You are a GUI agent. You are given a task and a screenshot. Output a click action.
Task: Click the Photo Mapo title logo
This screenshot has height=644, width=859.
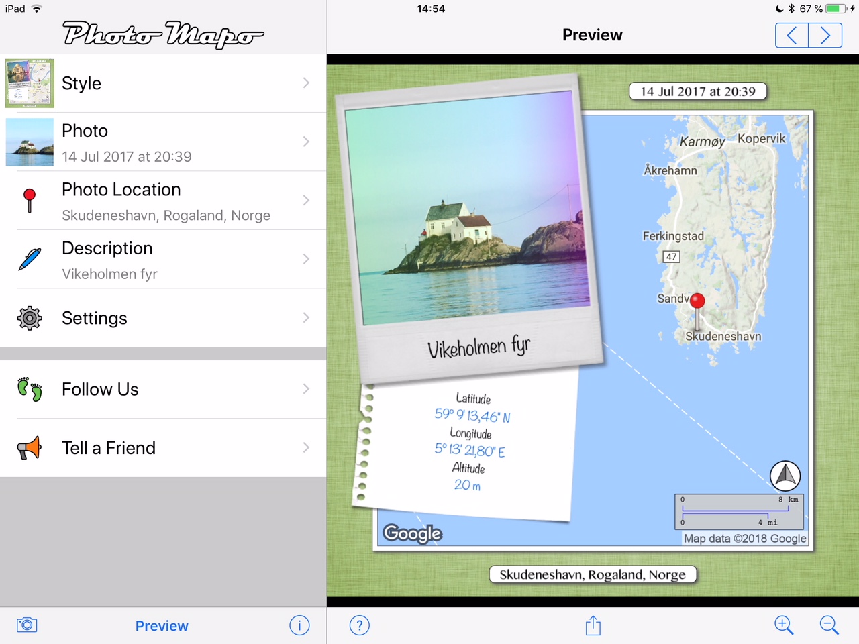(163, 34)
